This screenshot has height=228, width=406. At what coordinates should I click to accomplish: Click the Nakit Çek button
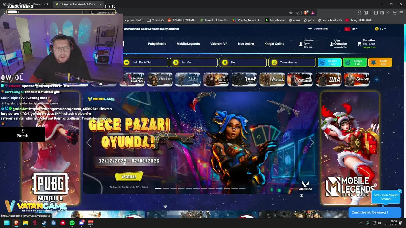click(x=380, y=62)
